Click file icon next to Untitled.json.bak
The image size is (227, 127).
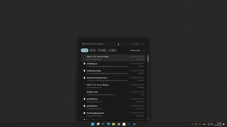[84, 71]
